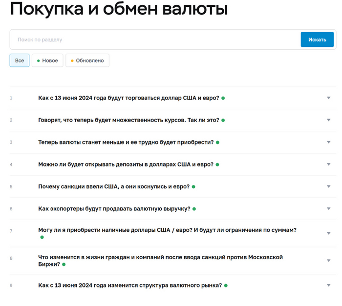Open 'Почему санкции ввели США' question
The image size is (342, 306).
pyautogui.click(x=113, y=186)
